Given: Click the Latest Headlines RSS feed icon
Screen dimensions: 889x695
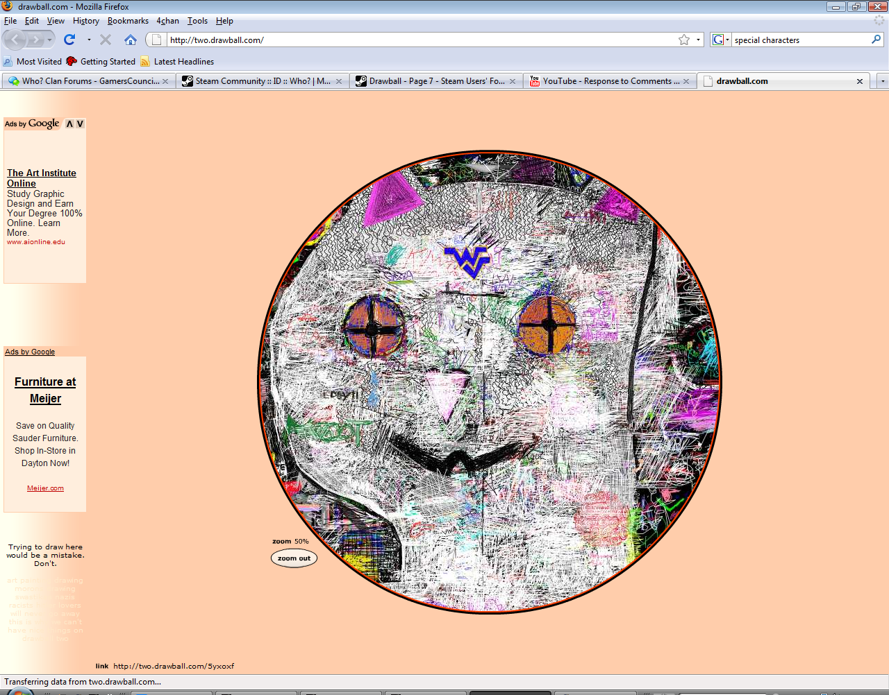Looking at the screenshot, I should pyautogui.click(x=145, y=61).
